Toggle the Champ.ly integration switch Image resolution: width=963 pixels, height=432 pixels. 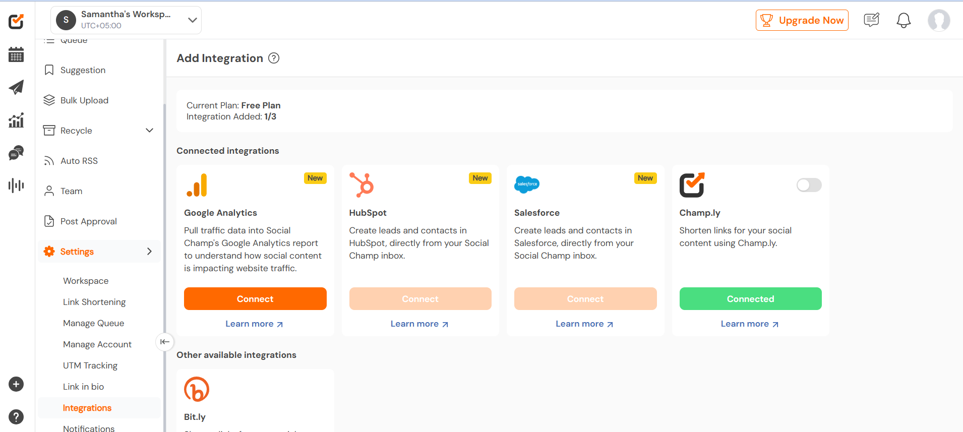[x=809, y=185]
